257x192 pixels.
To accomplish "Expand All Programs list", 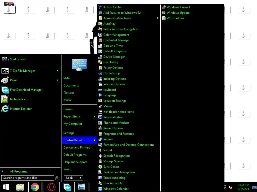I will point(19,171).
